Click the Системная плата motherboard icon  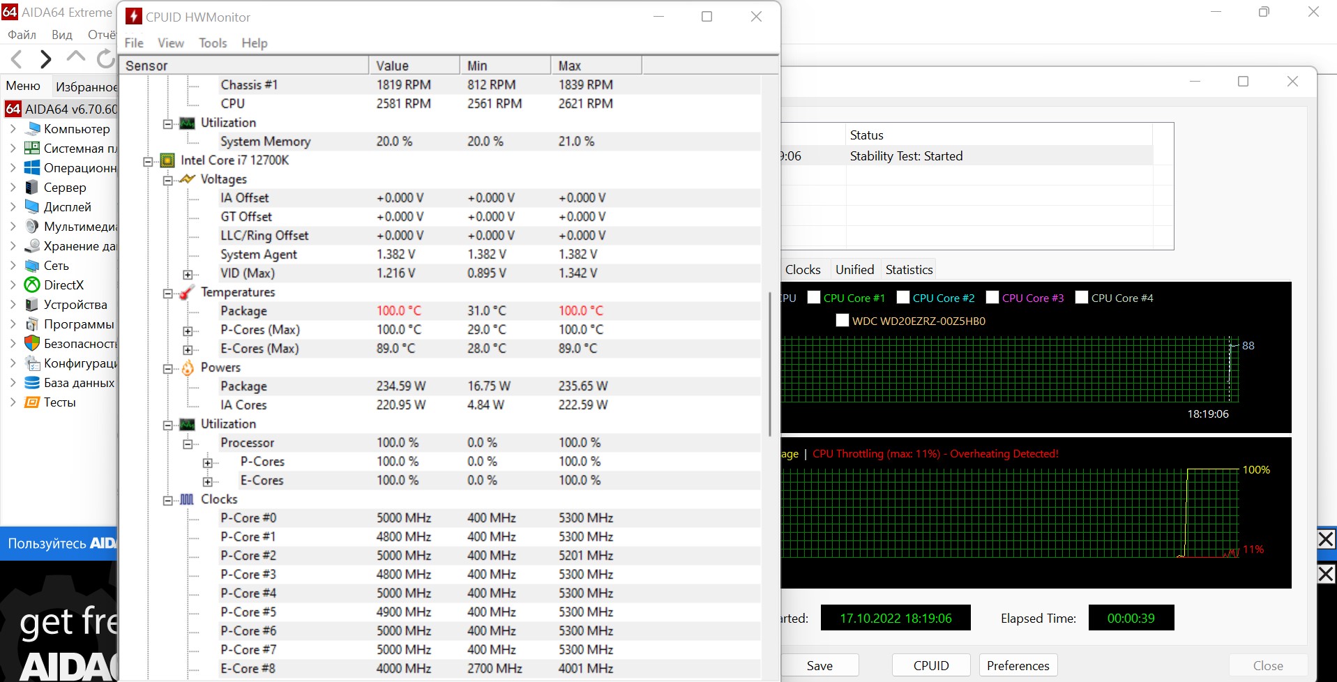click(x=32, y=149)
